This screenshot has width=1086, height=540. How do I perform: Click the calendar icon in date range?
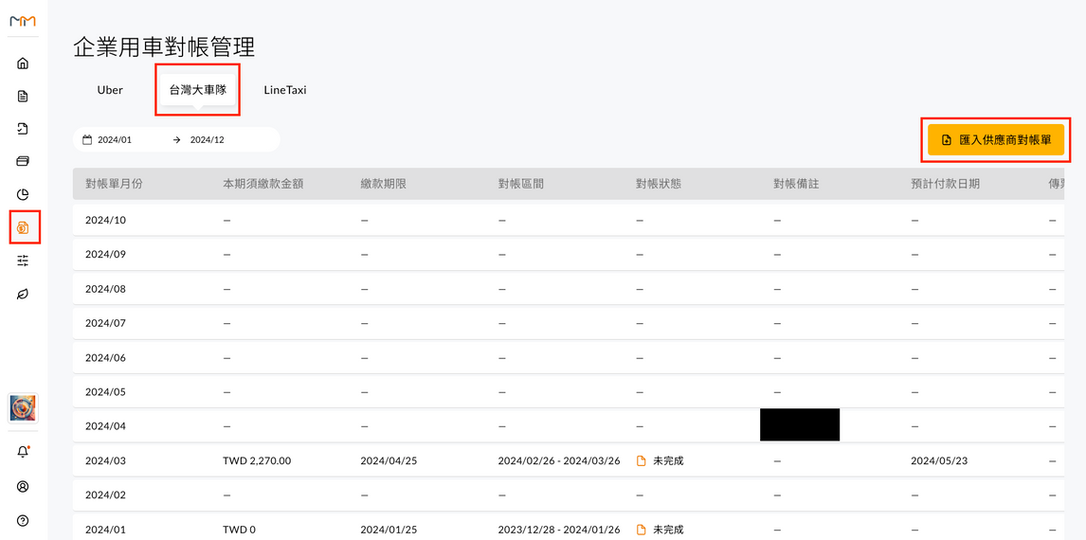click(x=87, y=139)
